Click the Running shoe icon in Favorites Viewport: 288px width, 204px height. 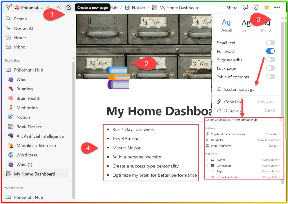11,89
